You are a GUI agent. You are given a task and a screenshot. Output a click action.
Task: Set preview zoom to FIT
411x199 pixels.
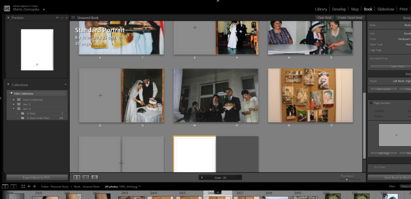pyautogui.click(x=57, y=18)
